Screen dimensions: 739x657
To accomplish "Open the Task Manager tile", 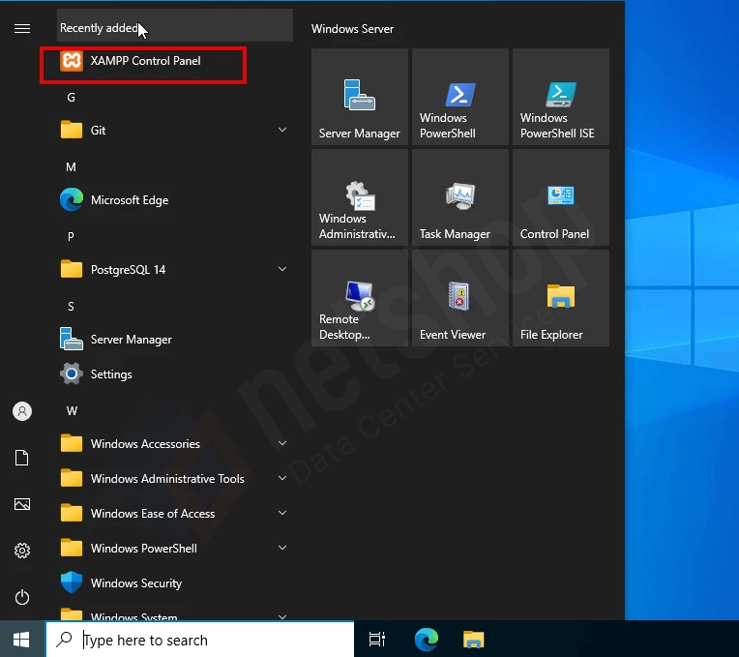I will coord(460,197).
